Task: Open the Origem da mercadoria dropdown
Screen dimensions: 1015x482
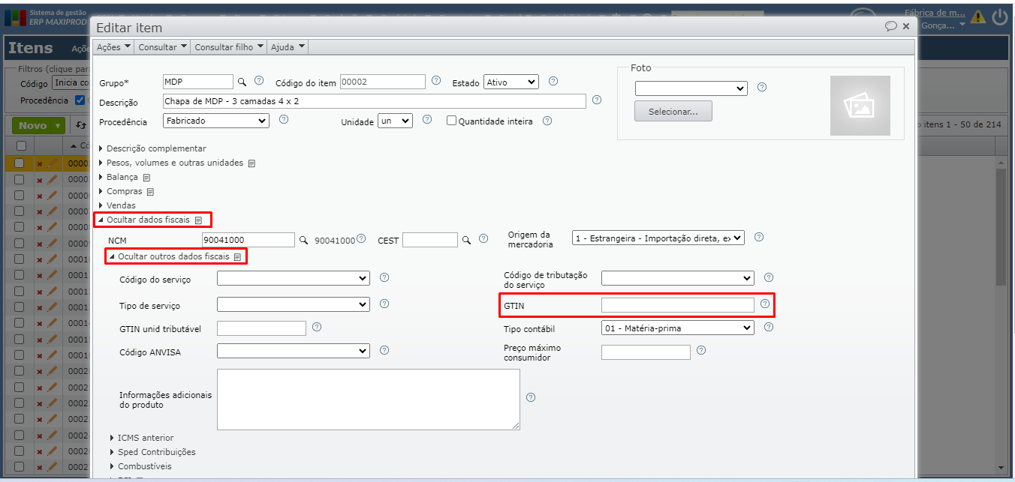Action: [658, 238]
